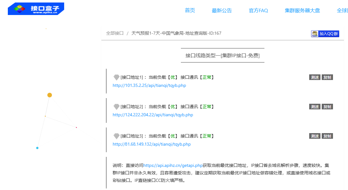Viewport: 348px width, 190px height.
Task: Click the [接口地址3] label text
Action: (x=132, y=136)
